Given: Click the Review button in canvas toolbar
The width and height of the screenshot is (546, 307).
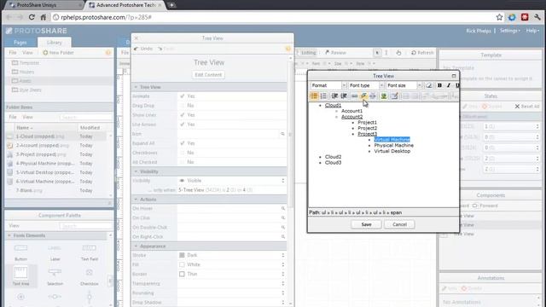Looking at the screenshot, I should (x=335, y=53).
